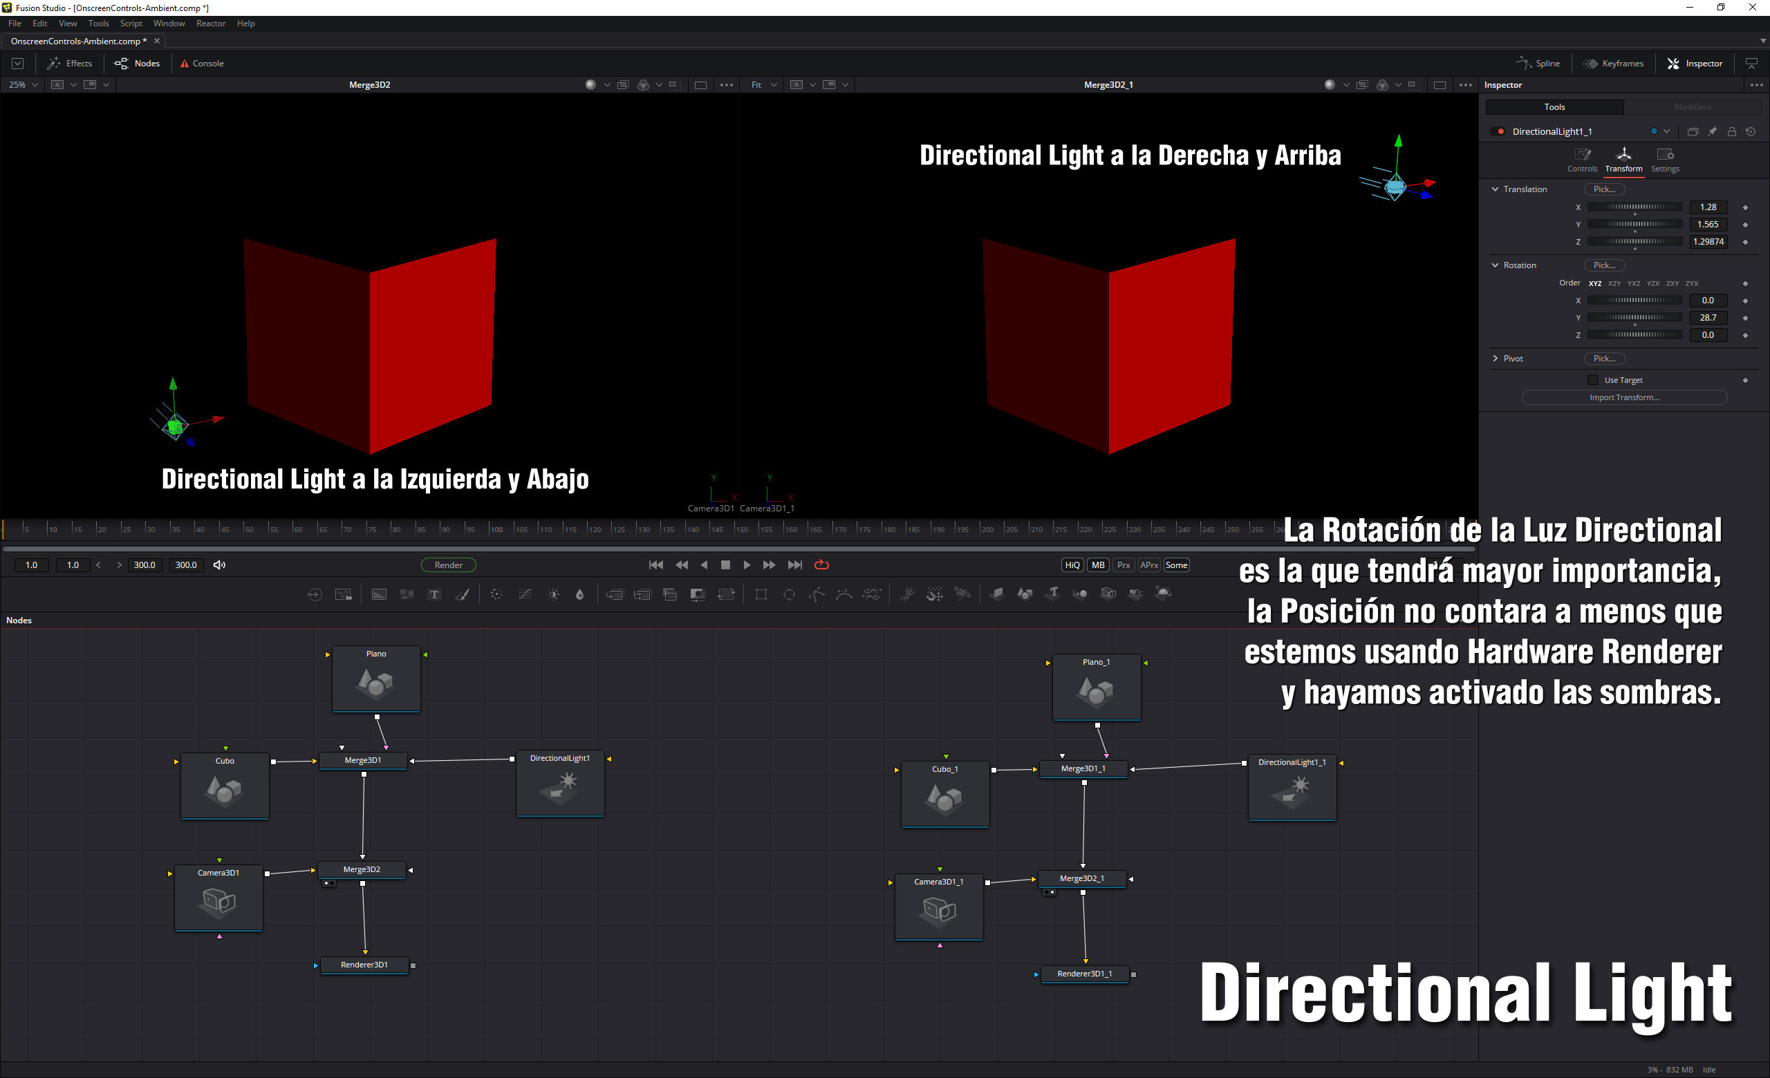Toggle the HiQ render mode
The width and height of the screenshot is (1770, 1078).
1072,565
